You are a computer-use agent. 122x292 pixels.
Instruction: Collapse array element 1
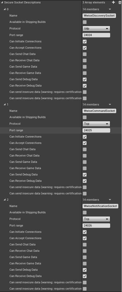point(4,104)
